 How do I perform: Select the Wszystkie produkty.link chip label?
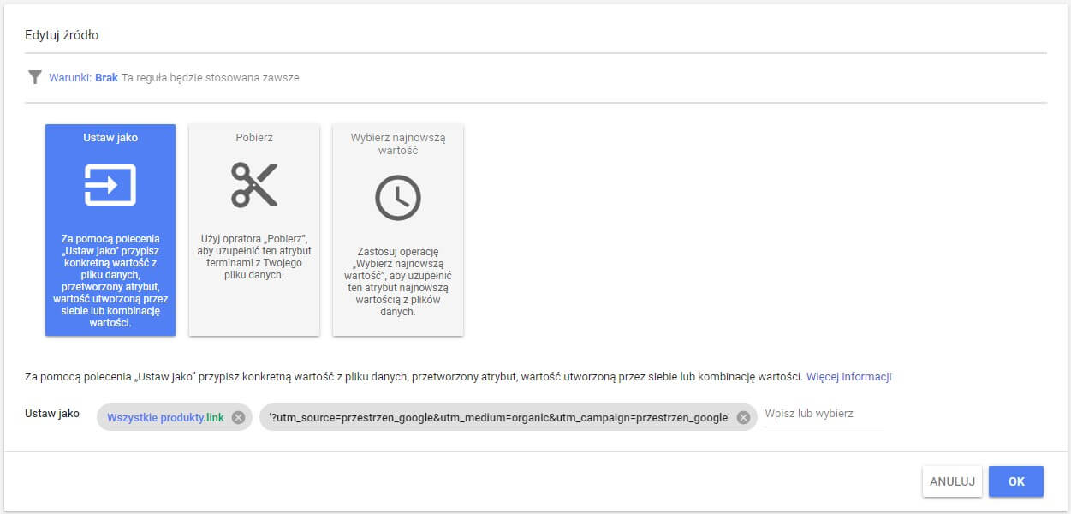click(165, 417)
